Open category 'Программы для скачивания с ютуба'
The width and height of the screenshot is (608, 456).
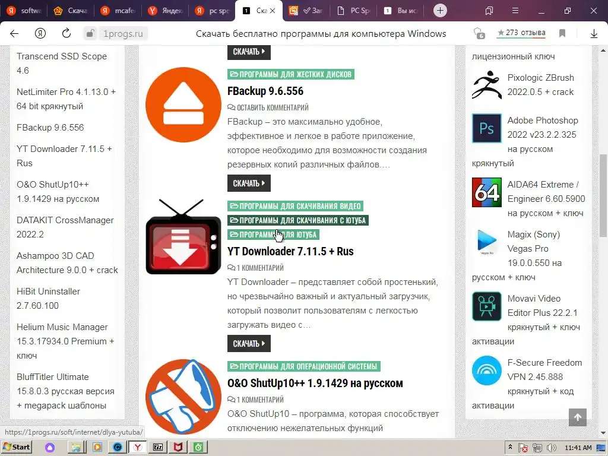298,220
